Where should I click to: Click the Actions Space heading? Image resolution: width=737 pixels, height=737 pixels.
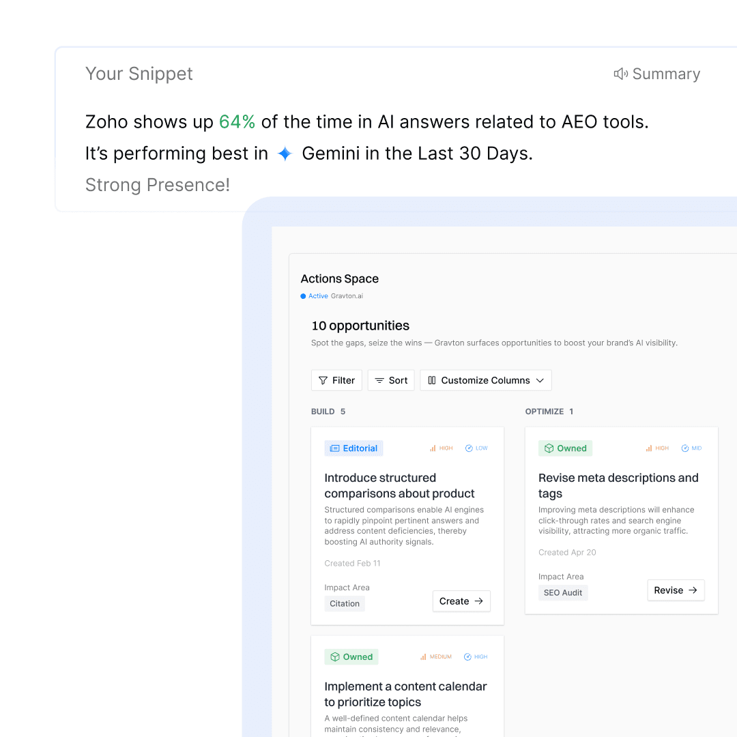click(339, 278)
